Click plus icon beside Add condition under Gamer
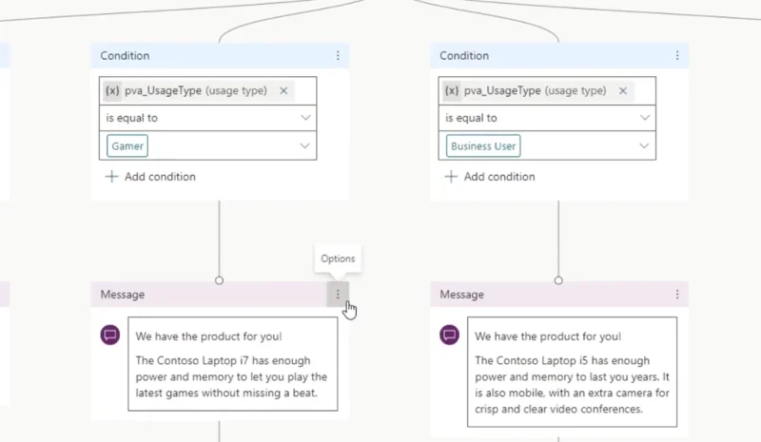Image resolution: width=761 pixels, height=442 pixels. pos(111,177)
